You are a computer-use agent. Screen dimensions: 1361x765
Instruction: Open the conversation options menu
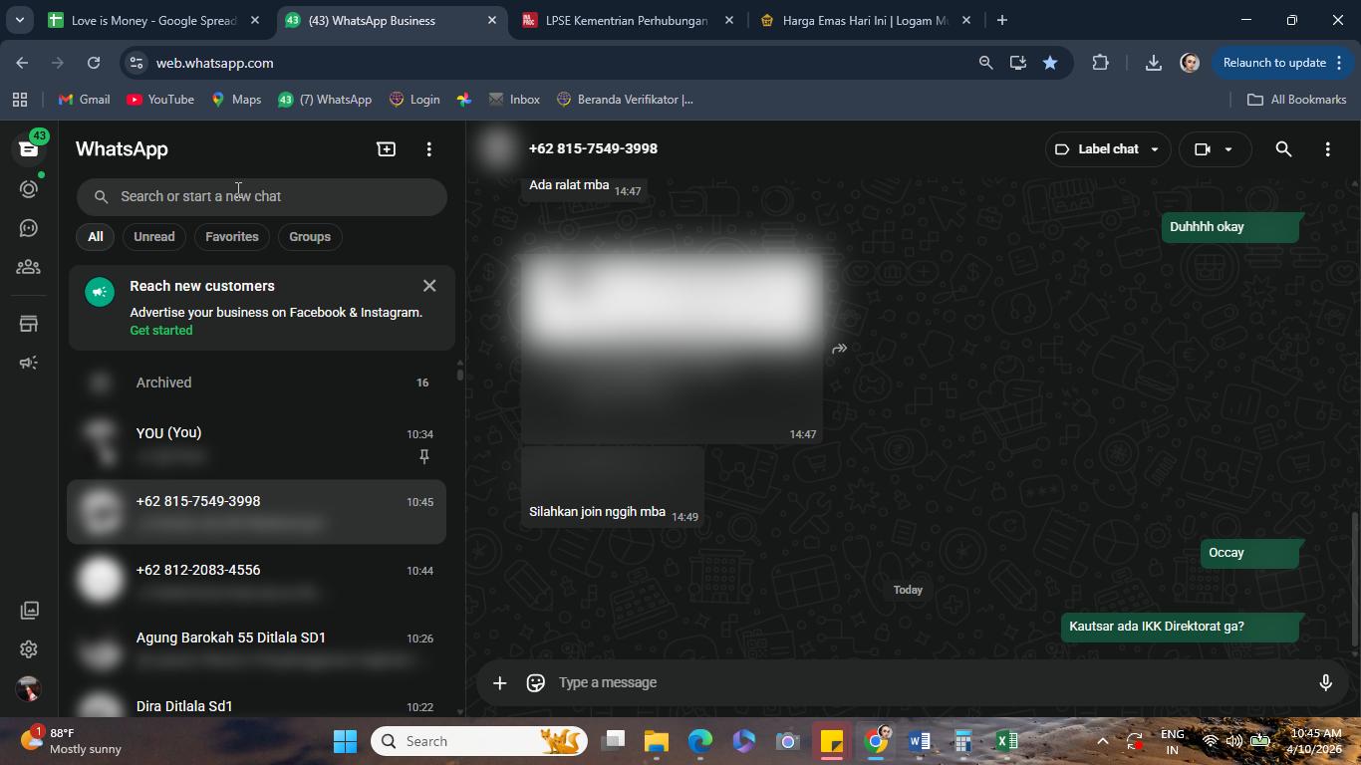pos(1327,149)
